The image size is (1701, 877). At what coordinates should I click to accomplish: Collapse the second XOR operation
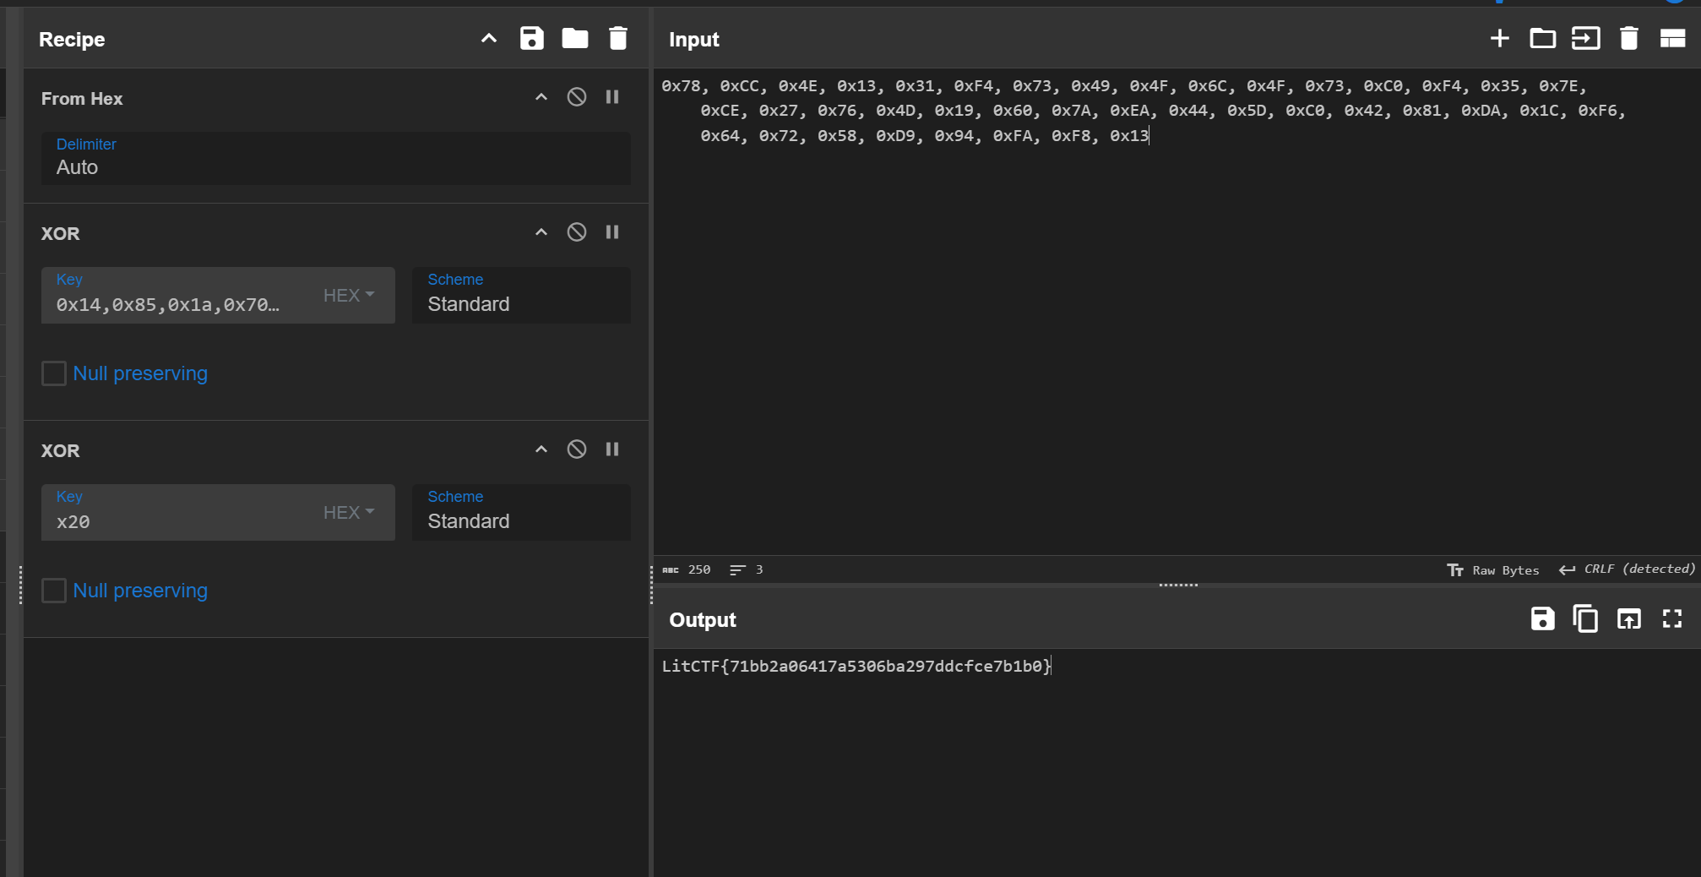541,449
